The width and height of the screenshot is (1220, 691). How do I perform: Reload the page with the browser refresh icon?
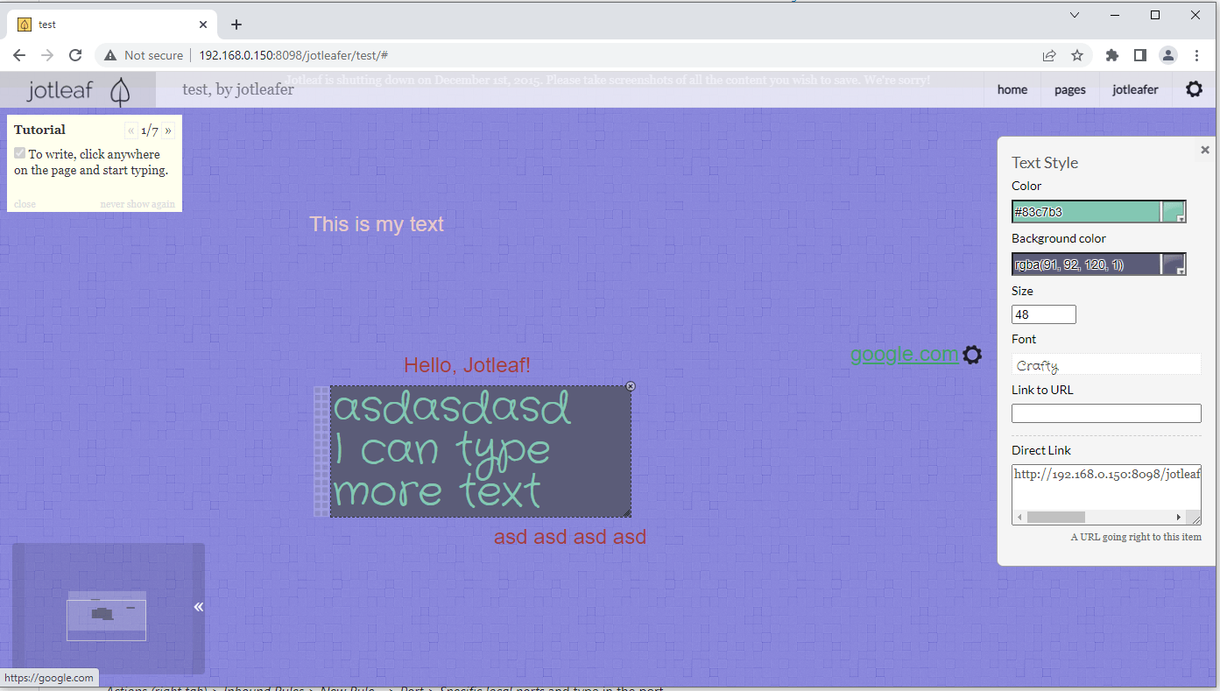click(75, 55)
